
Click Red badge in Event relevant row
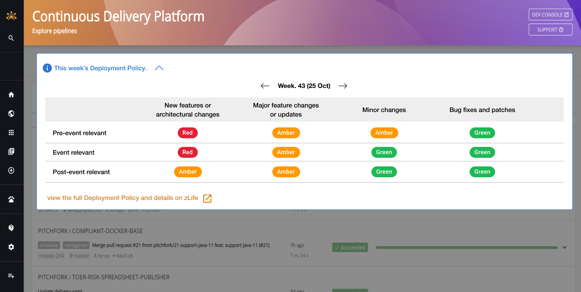(188, 152)
